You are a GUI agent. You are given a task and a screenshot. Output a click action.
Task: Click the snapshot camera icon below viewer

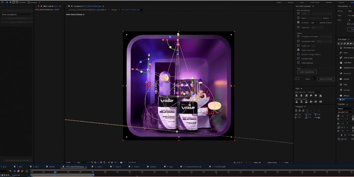(121, 162)
